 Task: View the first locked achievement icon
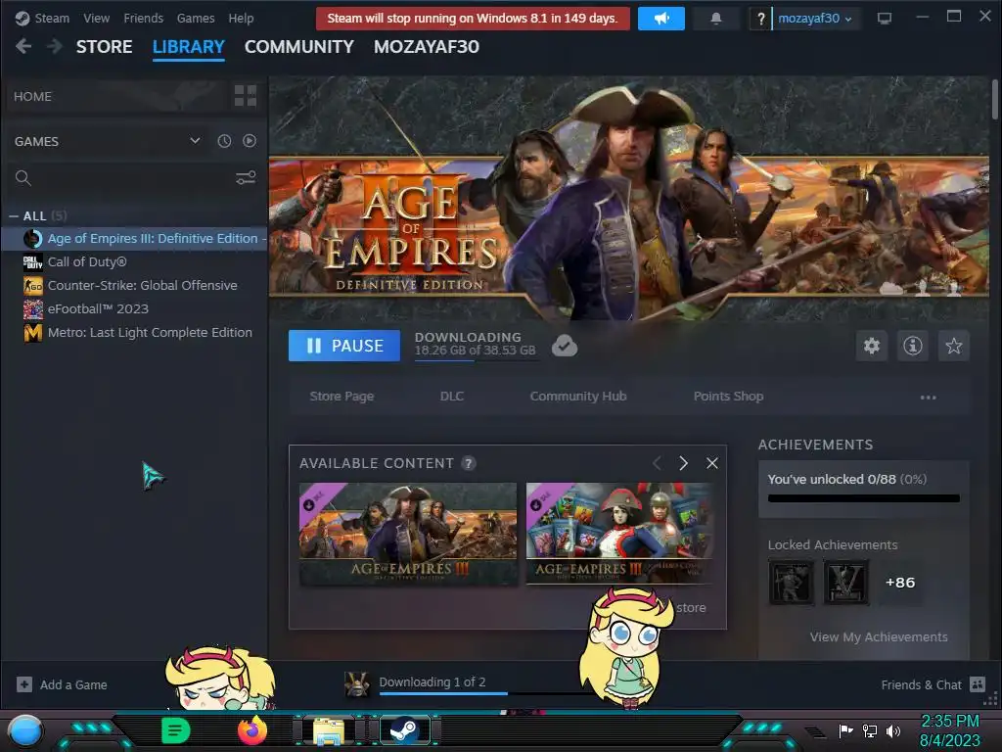coord(791,583)
